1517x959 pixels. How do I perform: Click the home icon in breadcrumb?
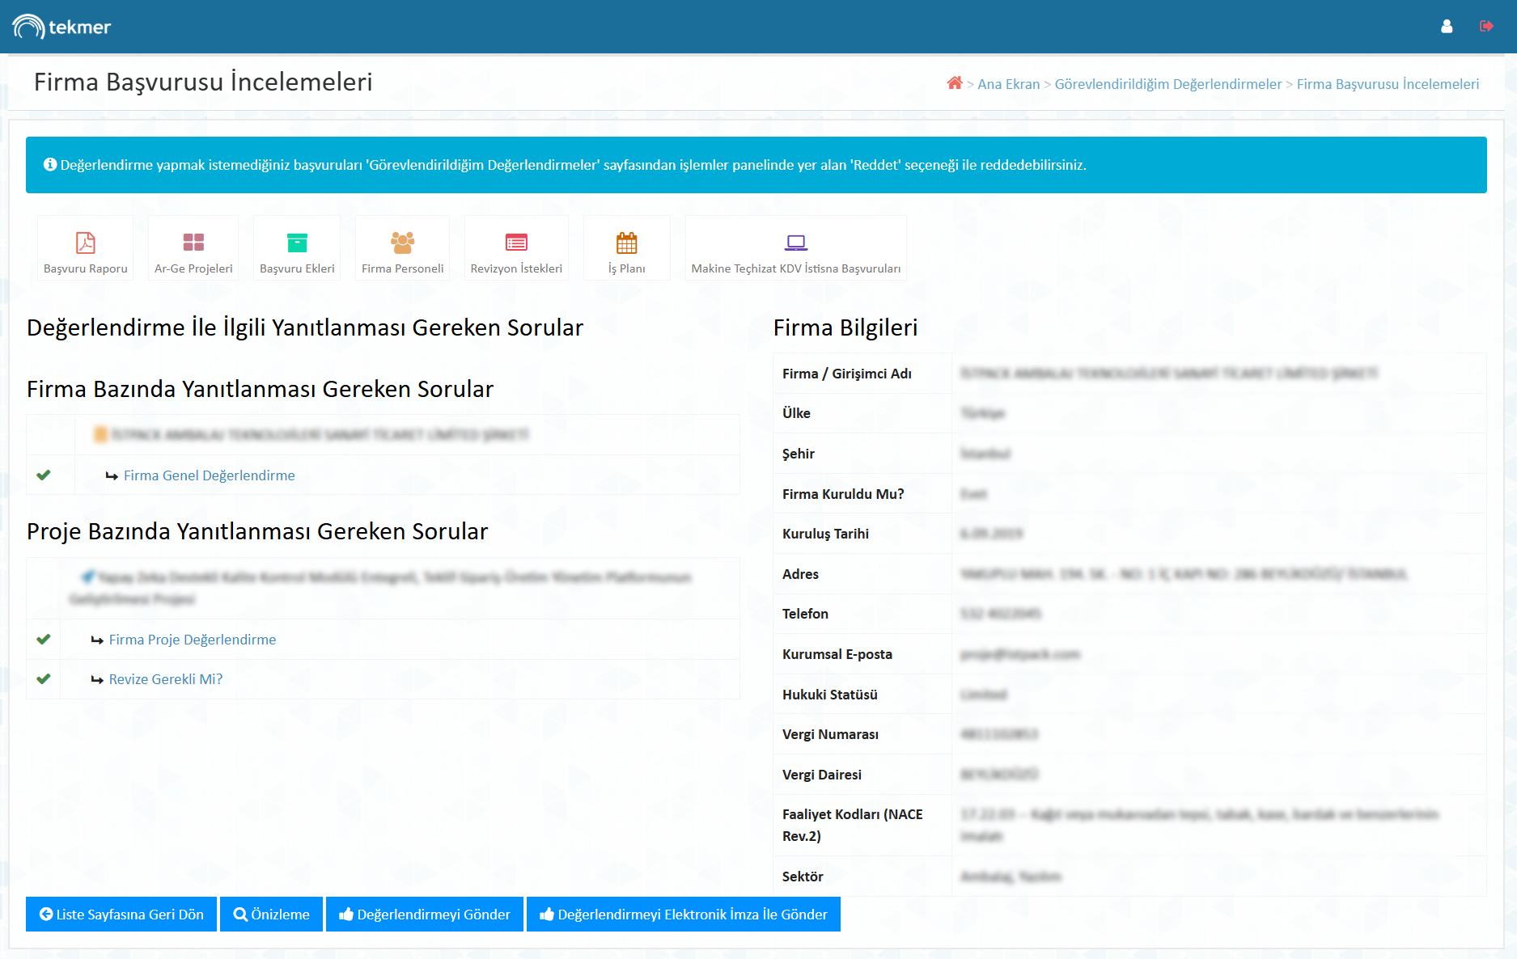955,83
